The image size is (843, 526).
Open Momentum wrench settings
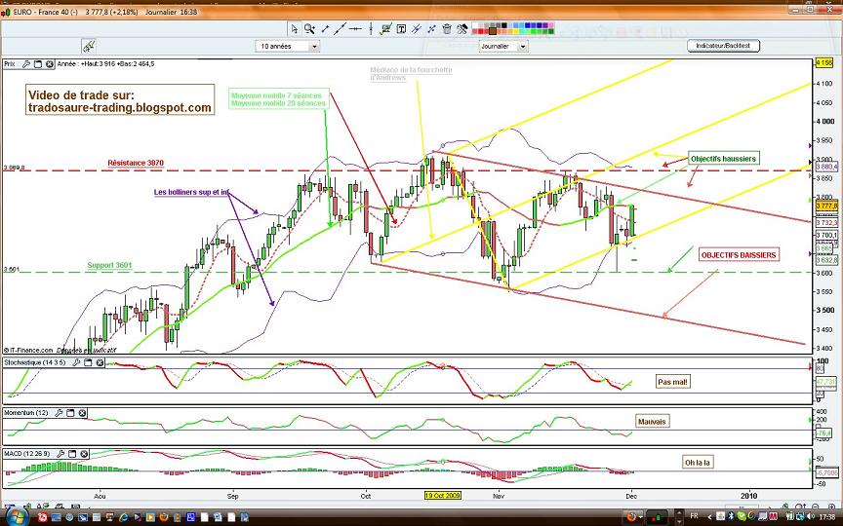click(59, 413)
